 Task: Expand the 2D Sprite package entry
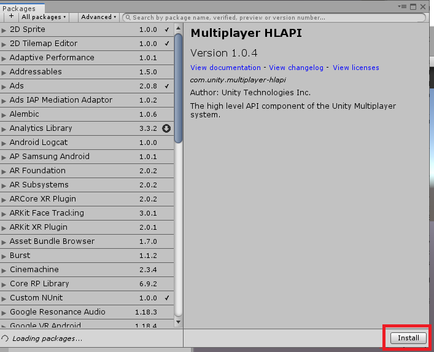click(4, 30)
